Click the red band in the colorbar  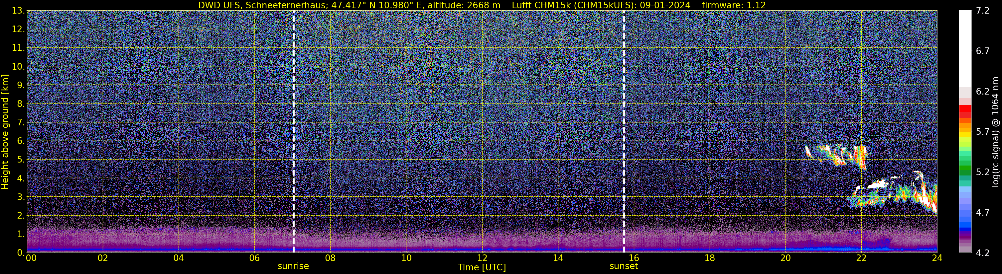[x=965, y=111]
